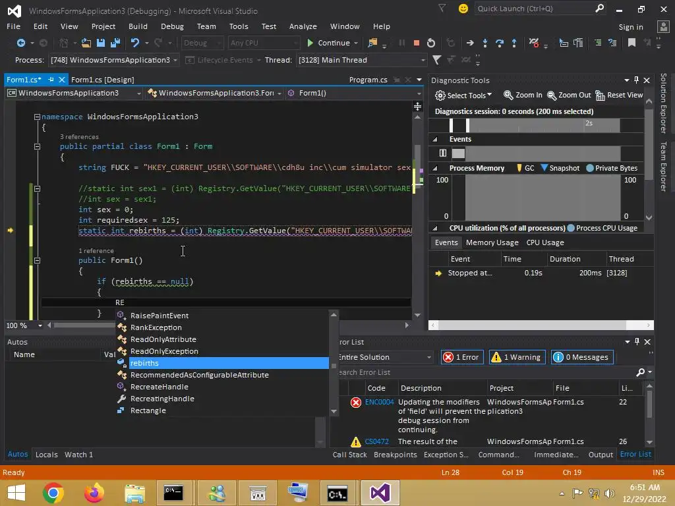Toggle Snapshot marker in Process Memory
675x506 pixels.
point(560,168)
